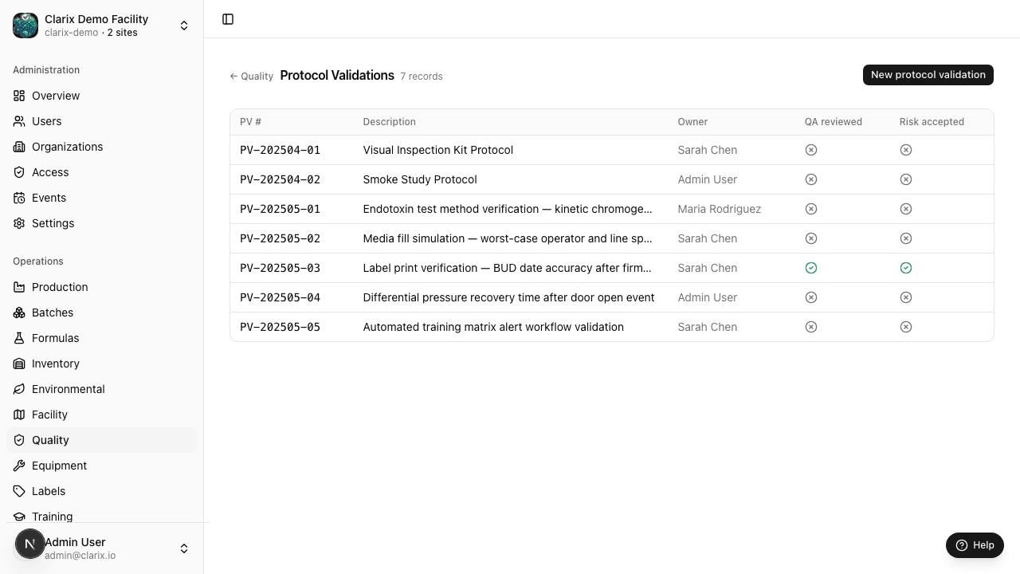This screenshot has width=1020, height=574.
Task: Open the facility switcher chevrons
Action: coord(184,26)
